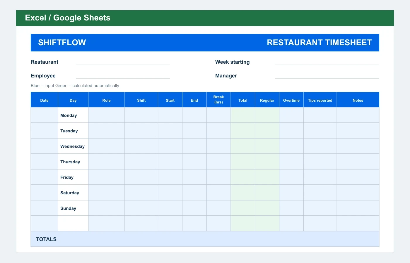Click the Thursday day label
The height and width of the screenshot is (263, 410).
(x=70, y=162)
